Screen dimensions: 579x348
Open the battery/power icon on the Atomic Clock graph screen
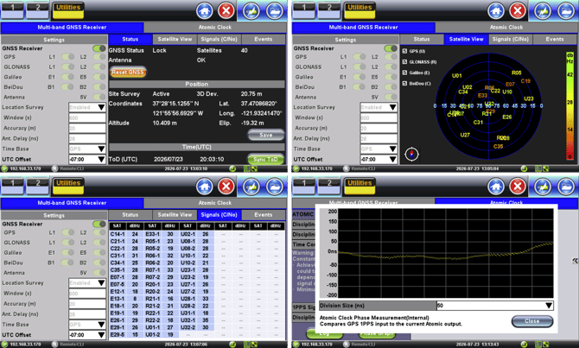543,187
